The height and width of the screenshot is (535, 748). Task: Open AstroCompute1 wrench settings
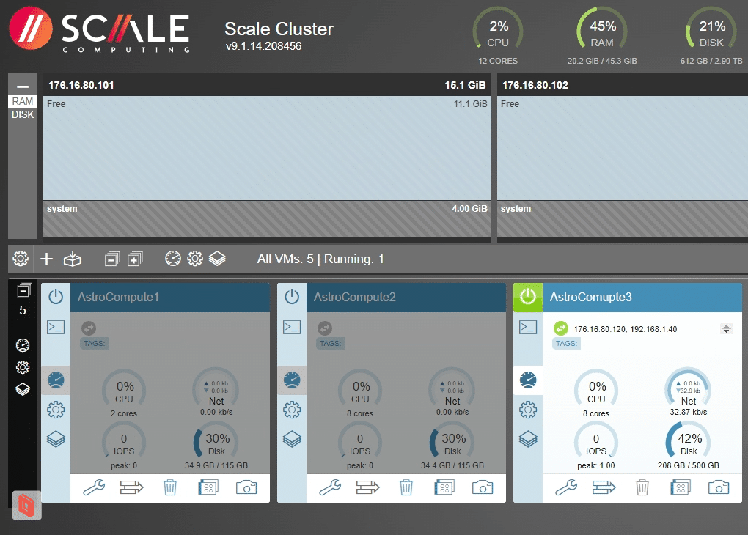click(94, 488)
